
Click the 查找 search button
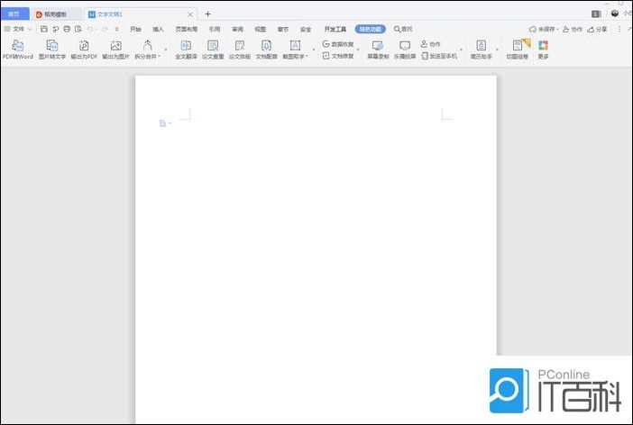pyautogui.click(x=403, y=29)
